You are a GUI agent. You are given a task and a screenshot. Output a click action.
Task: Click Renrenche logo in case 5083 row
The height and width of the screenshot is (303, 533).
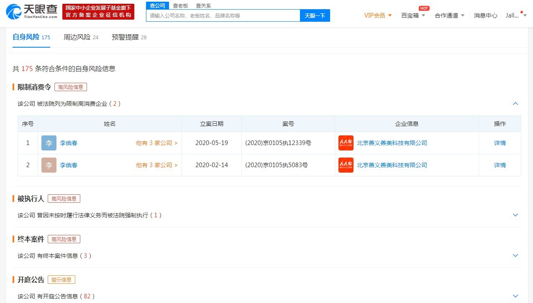coord(346,165)
